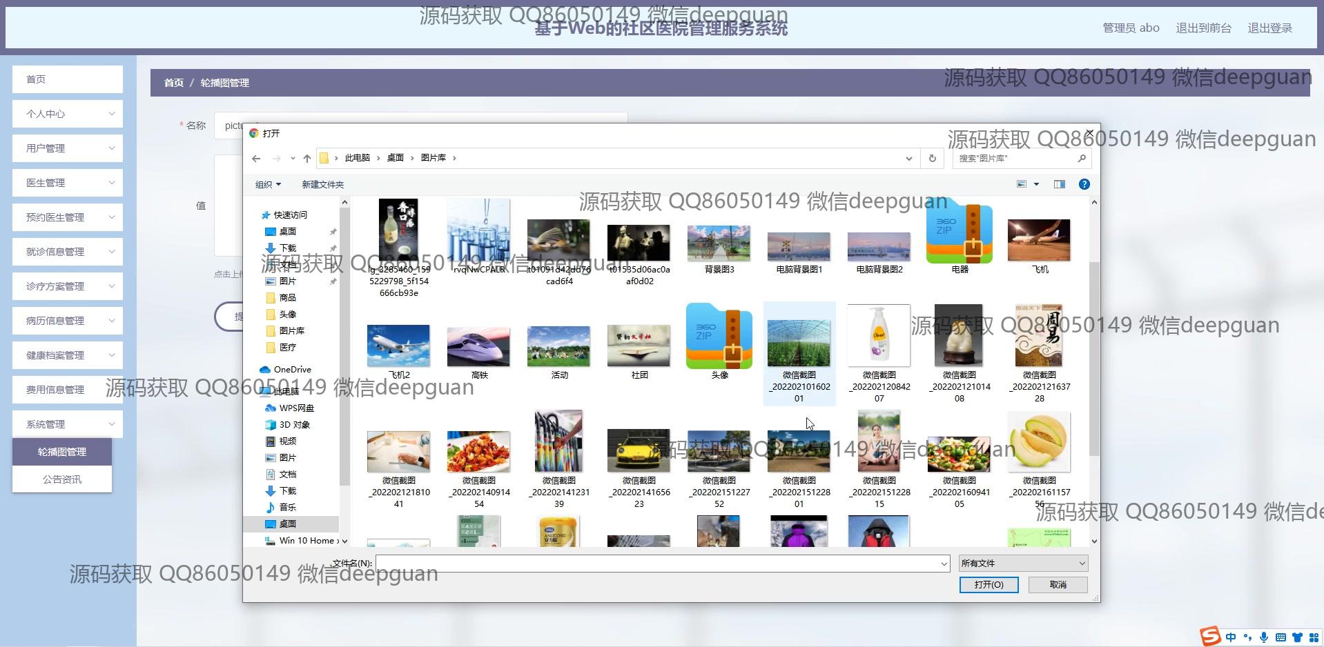This screenshot has height=647, width=1324.
Task: Open the 组织 dropdown menu
Action: point(268,184)
